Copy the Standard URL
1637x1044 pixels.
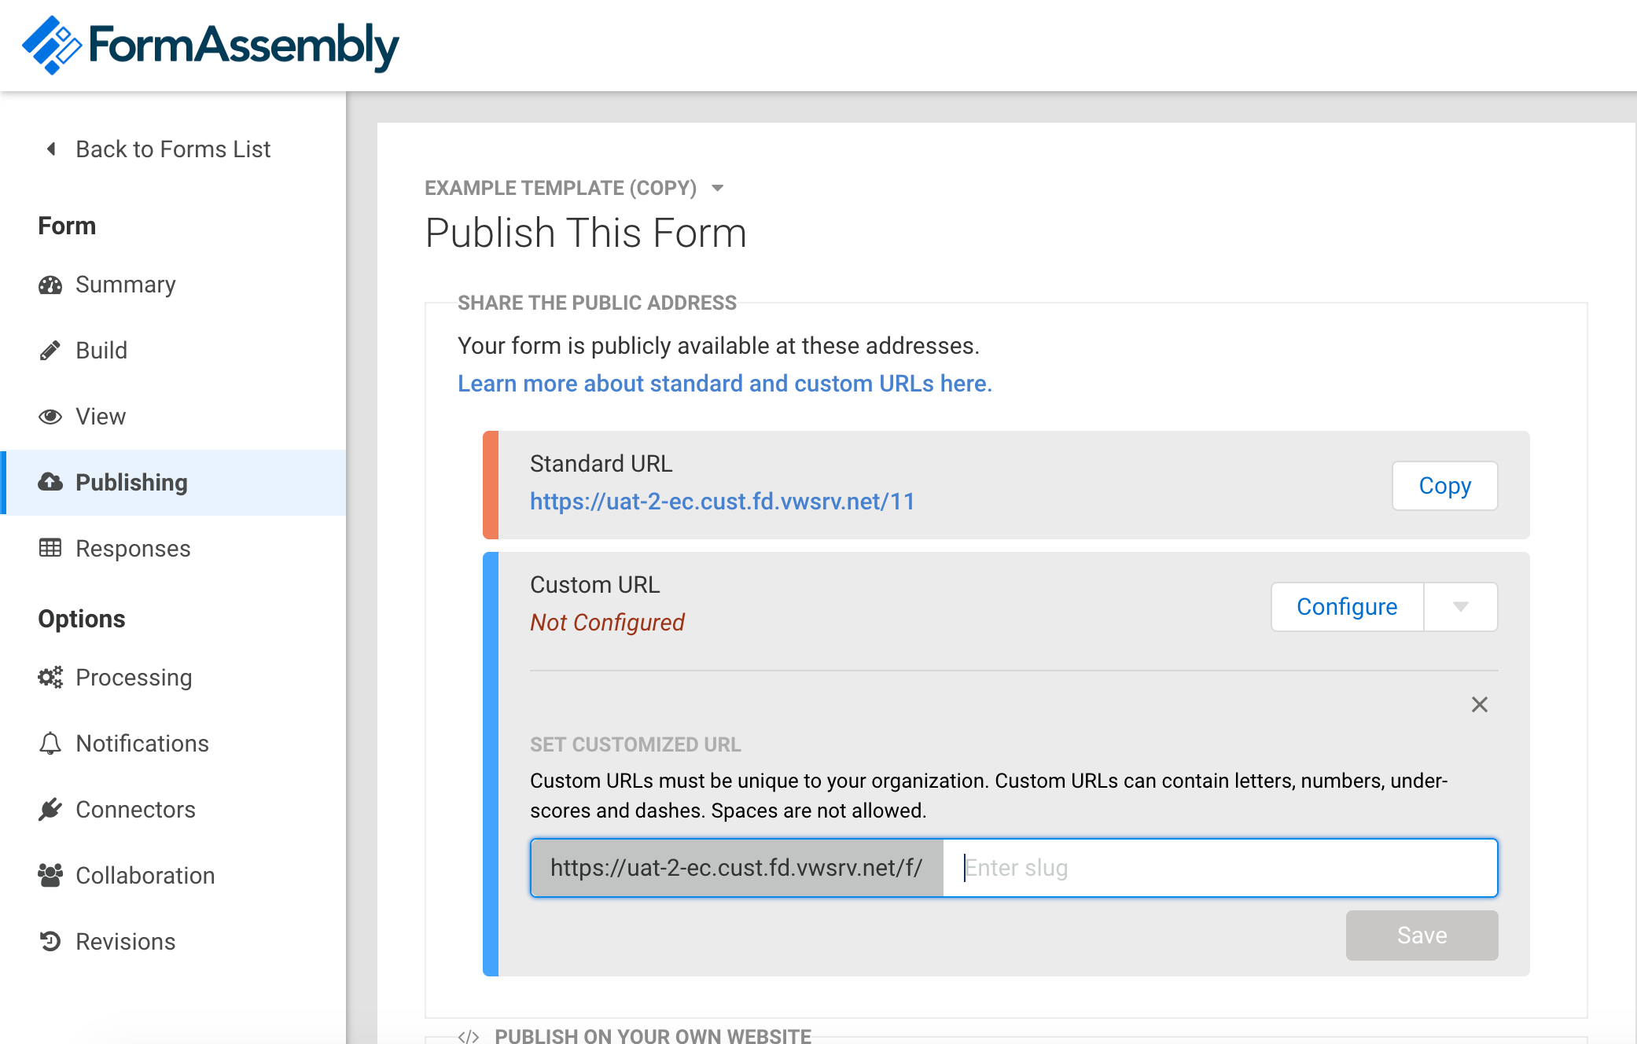click(x=1445, y=486)
